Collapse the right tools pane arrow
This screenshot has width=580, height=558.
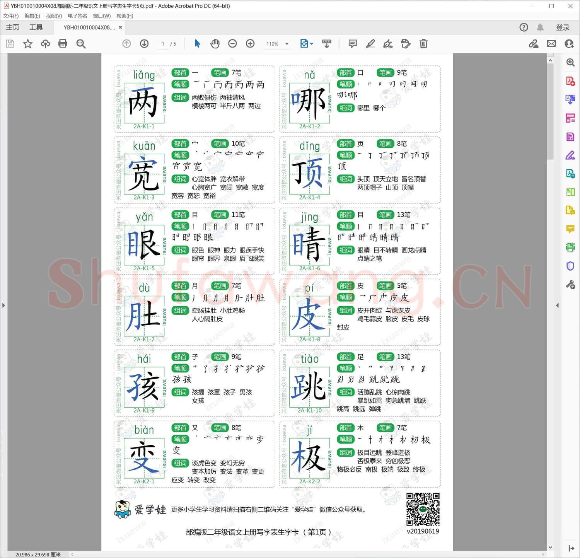point(557,305)
